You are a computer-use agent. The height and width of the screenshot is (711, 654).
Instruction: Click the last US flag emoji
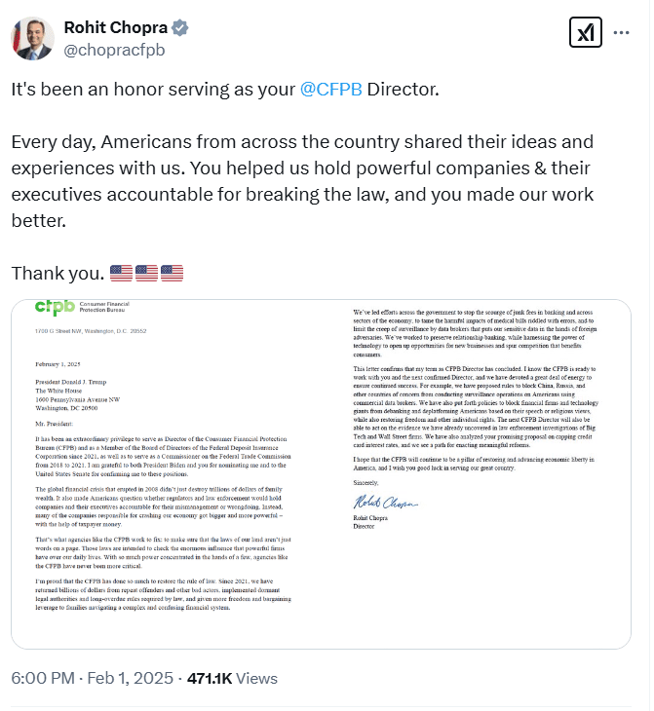172,274
